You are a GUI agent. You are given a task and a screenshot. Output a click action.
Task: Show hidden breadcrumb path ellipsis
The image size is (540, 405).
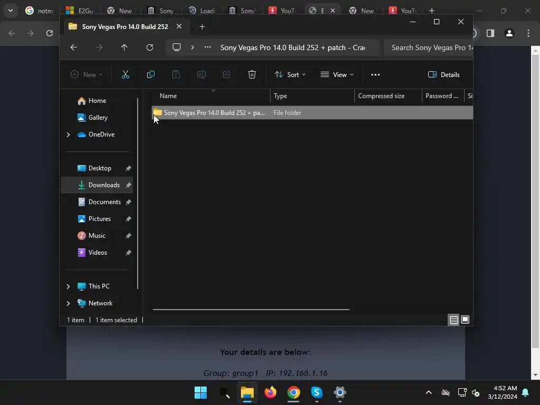click(x=208, y=47)
